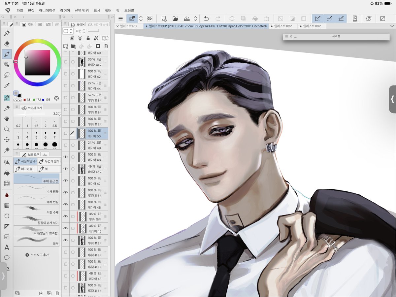Viewport: 396px width, 297px height.
Task: Open color panel play triangle button
Action: coord(56,98)
